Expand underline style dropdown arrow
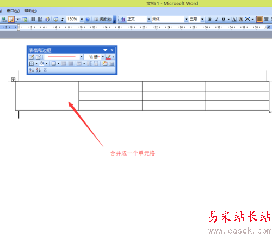This screenshot has width=272, height=239. point(228,19)
